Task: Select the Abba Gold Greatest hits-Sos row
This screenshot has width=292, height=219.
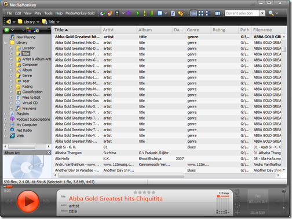Action: [x=167, y=101]
